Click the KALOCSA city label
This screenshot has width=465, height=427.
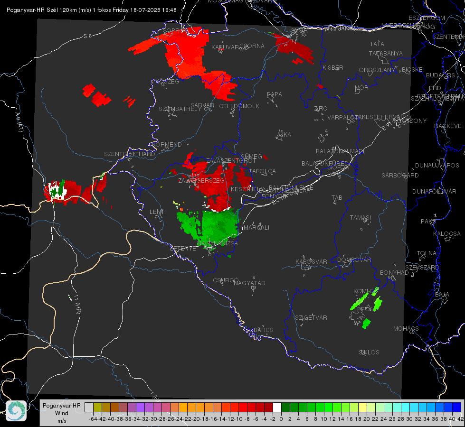[447, 234]
